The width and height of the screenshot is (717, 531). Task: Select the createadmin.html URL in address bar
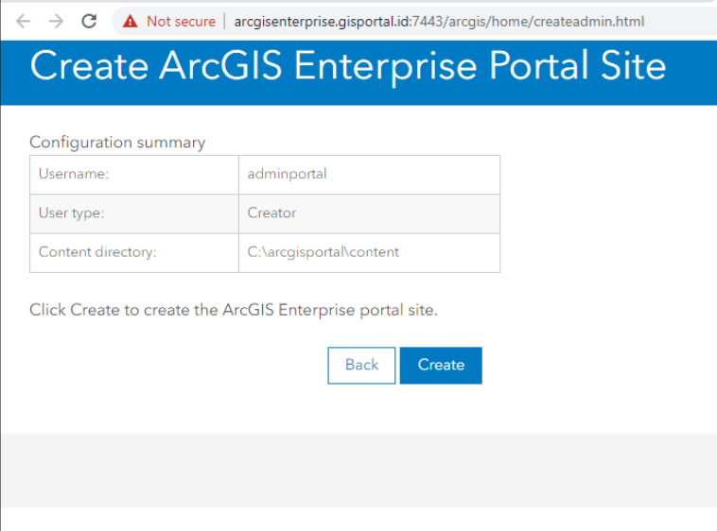pos(439,22)
